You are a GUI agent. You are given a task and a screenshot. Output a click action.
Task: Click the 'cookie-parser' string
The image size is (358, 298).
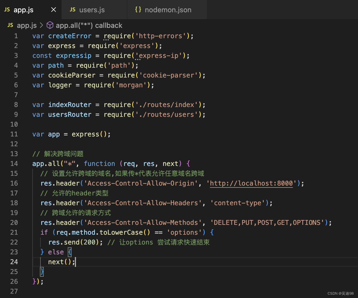coord(169,75)
